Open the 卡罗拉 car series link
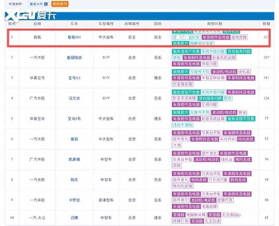Image resolution: width=279 pixels, height=226 pixels. (74, 200)
